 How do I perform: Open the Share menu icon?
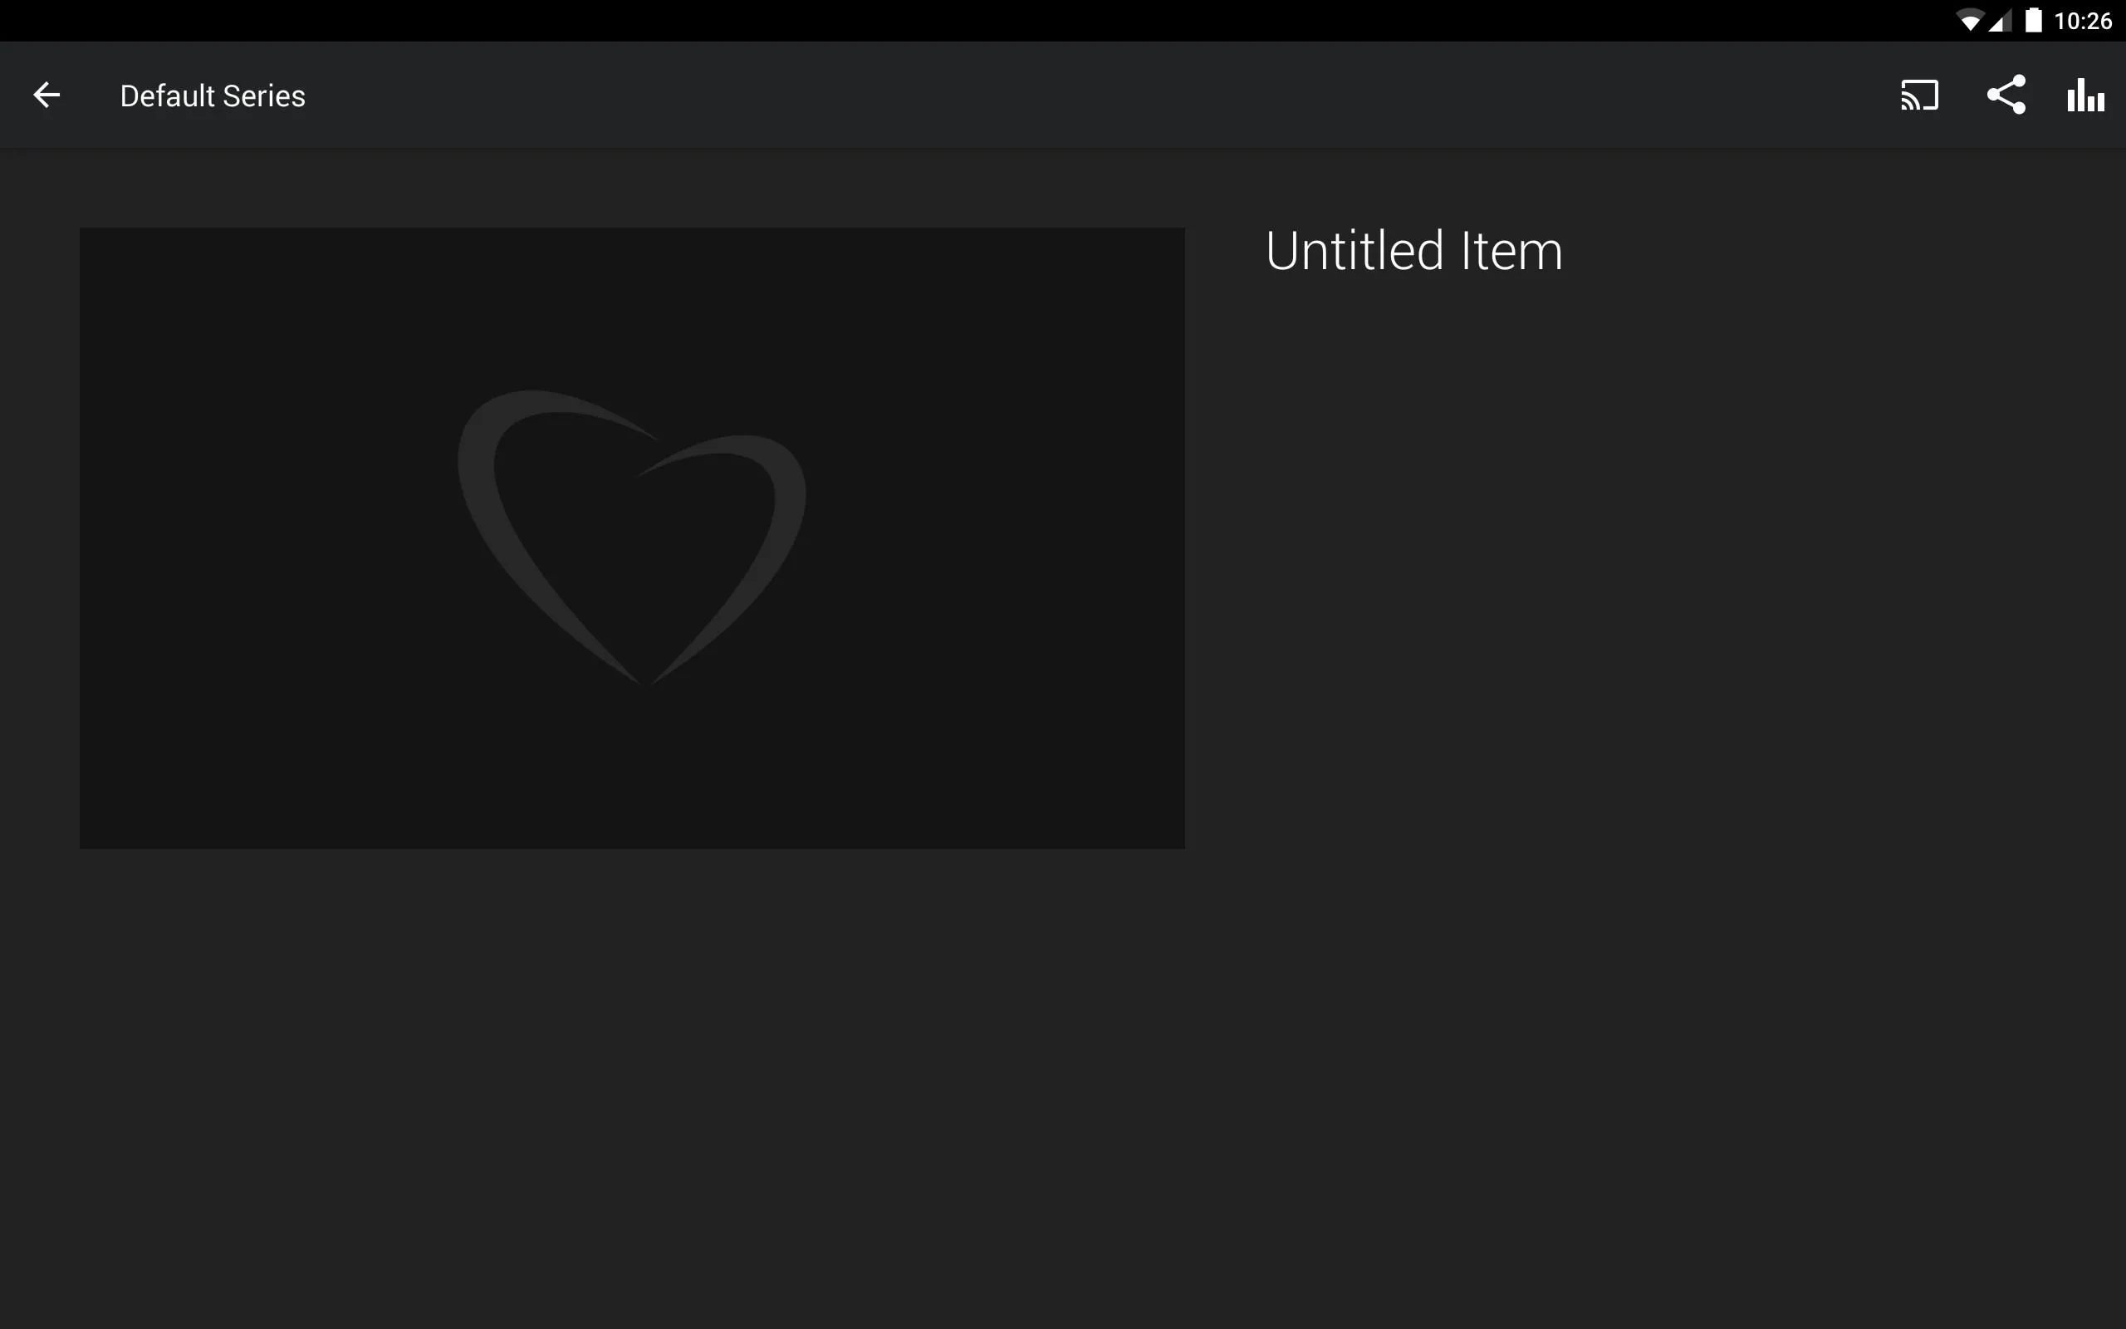coord(2005,95)
